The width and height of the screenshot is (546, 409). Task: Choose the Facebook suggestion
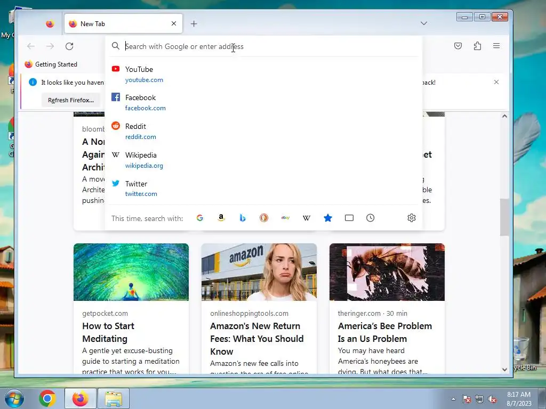pos(264,103)
